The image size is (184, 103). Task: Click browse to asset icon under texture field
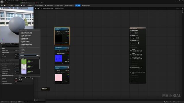(22, 79)
